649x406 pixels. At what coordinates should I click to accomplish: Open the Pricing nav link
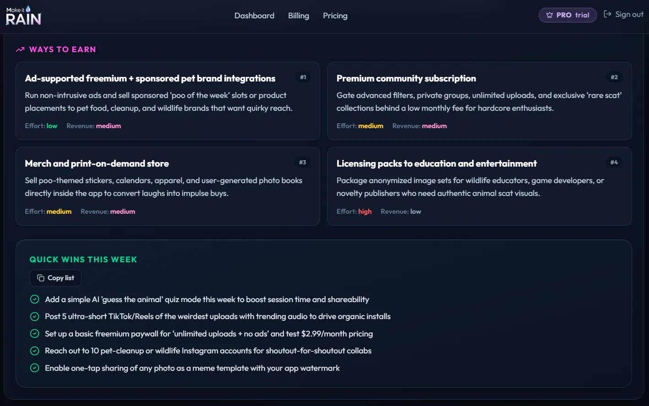335,16
